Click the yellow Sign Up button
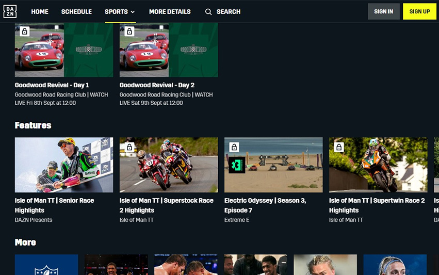439x275 pixels. pos(419,11)
